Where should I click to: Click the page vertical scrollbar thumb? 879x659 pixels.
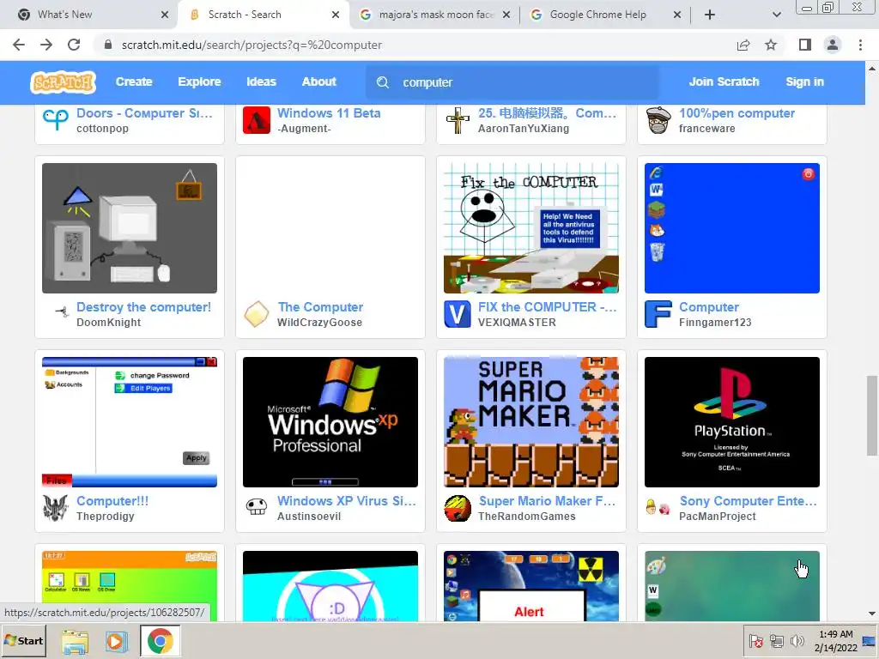point(872,414)
